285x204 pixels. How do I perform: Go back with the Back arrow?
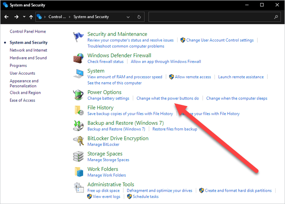coord(7,17)
